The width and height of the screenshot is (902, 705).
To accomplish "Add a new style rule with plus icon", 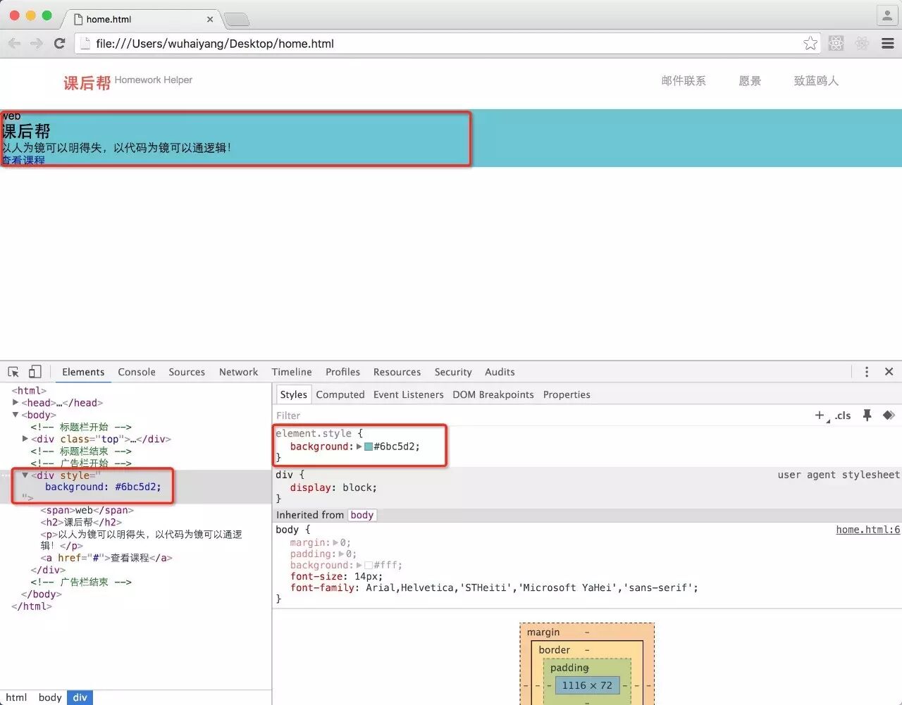I will point(820,416).
